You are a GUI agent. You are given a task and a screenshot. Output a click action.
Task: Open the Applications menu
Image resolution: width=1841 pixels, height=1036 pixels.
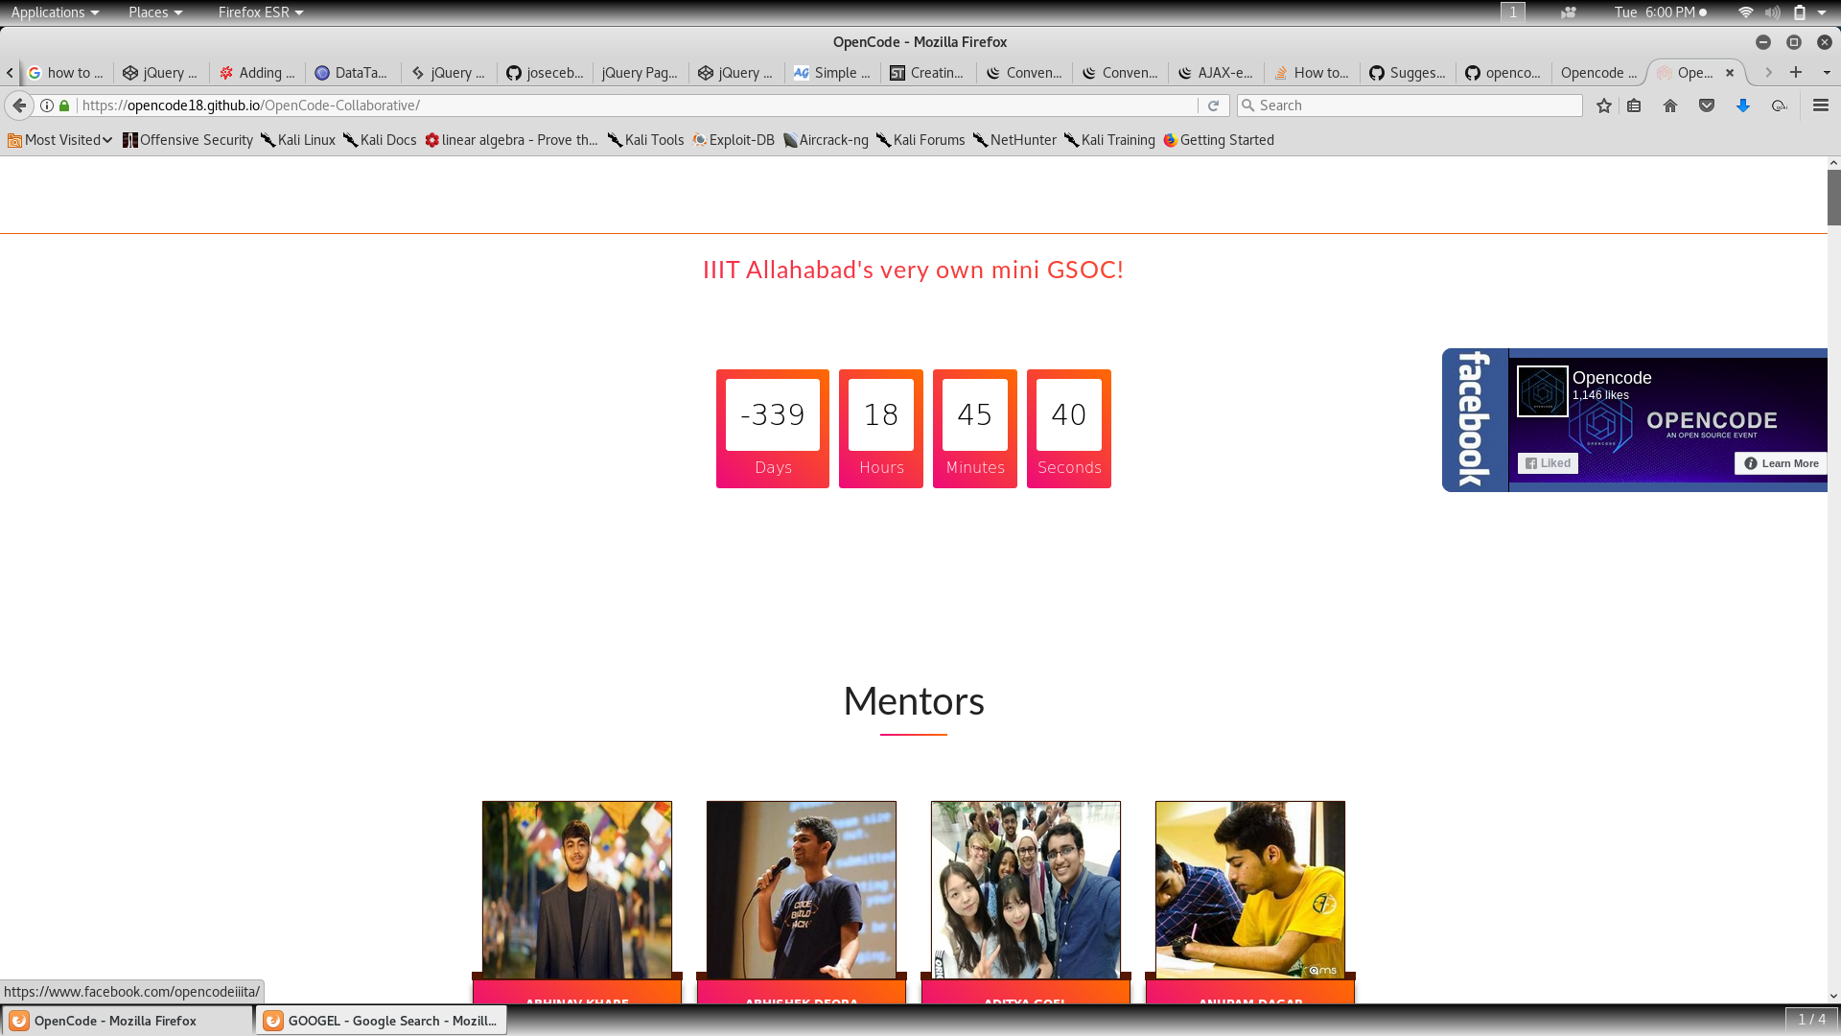[55, 12]
